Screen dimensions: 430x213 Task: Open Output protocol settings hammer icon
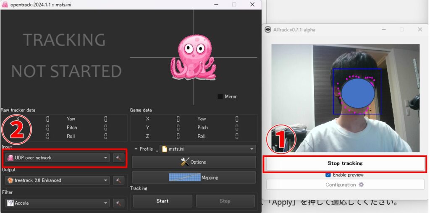pos(118,180)
